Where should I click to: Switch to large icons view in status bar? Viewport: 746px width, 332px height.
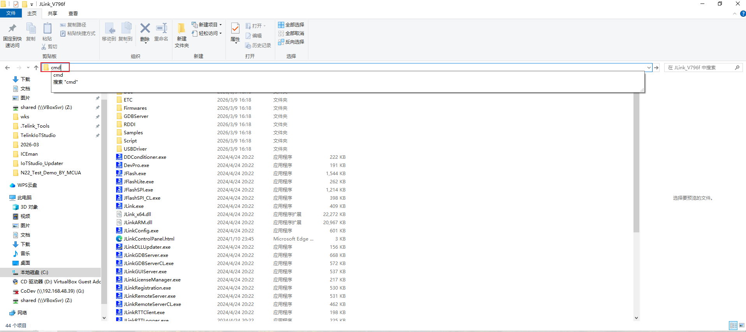click(x=741, y=325)
